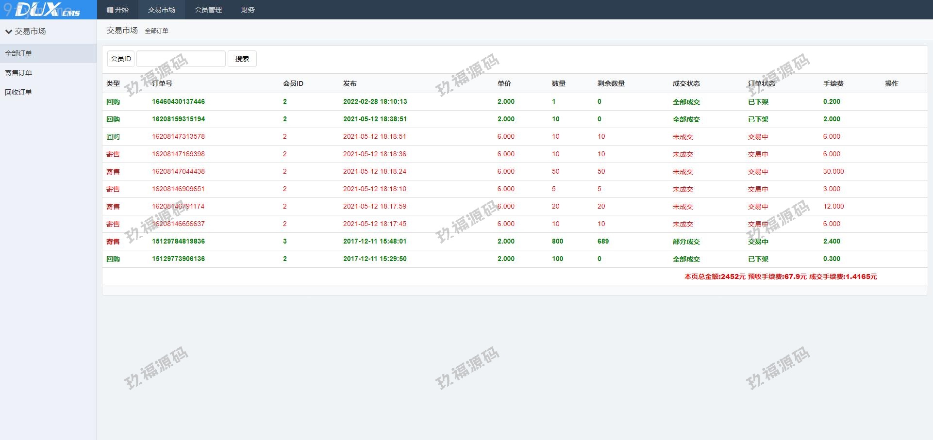933x440 pixels.
Task: Click order number 16460430137446
Action: (178, 101)
